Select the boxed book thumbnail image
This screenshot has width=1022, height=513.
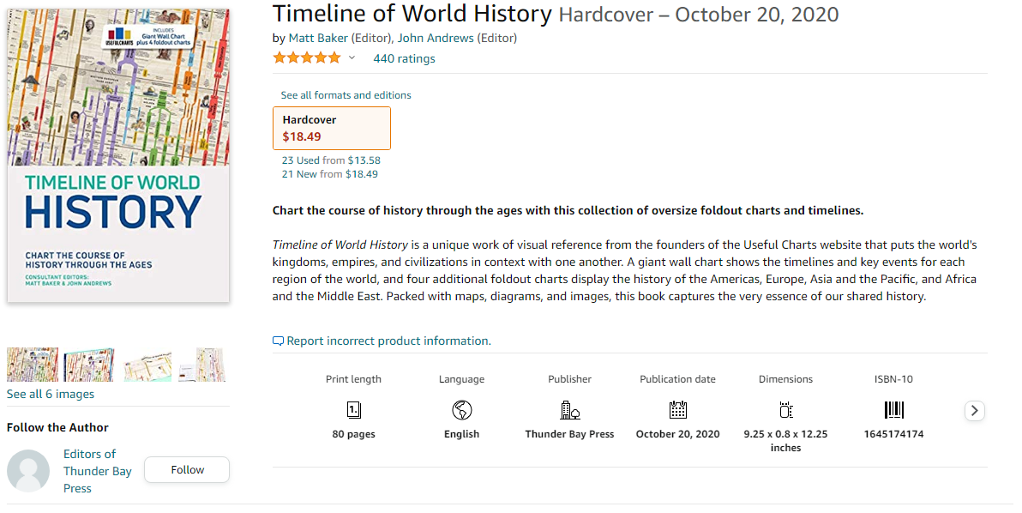(89, 365)
